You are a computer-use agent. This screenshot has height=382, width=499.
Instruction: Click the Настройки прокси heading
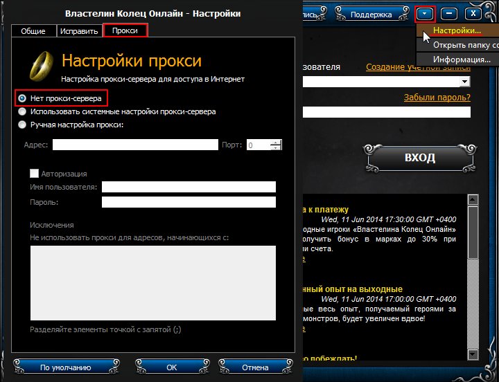coord(132,60)
